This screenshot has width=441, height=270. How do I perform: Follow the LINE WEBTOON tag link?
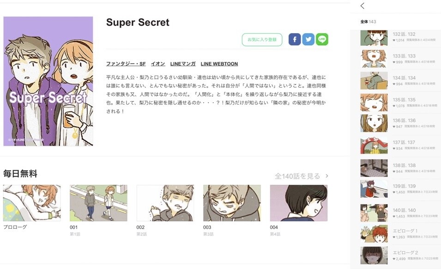point(219,64)
